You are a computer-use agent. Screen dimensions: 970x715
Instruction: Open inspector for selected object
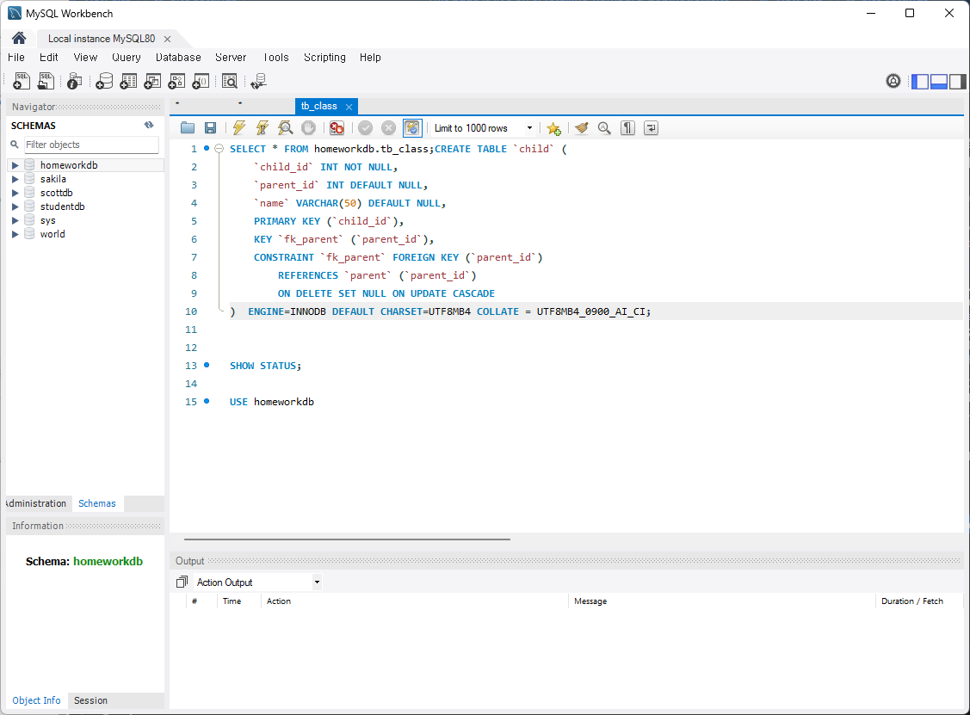(x=74, y=81)
